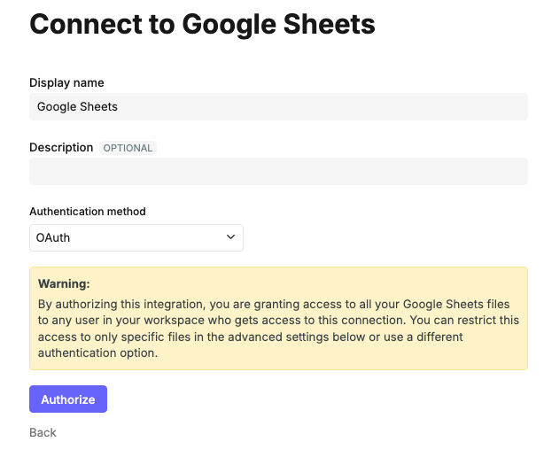Focus the Description text field
The width and height of the screenshot is (544, 465).
click(x=278, y=171)
